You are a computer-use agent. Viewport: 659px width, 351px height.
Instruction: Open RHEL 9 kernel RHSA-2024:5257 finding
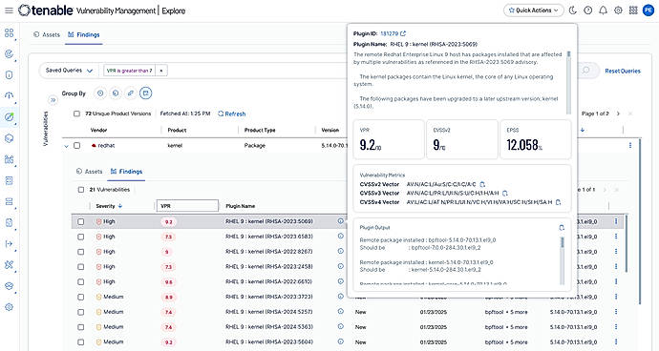(269, 312)
